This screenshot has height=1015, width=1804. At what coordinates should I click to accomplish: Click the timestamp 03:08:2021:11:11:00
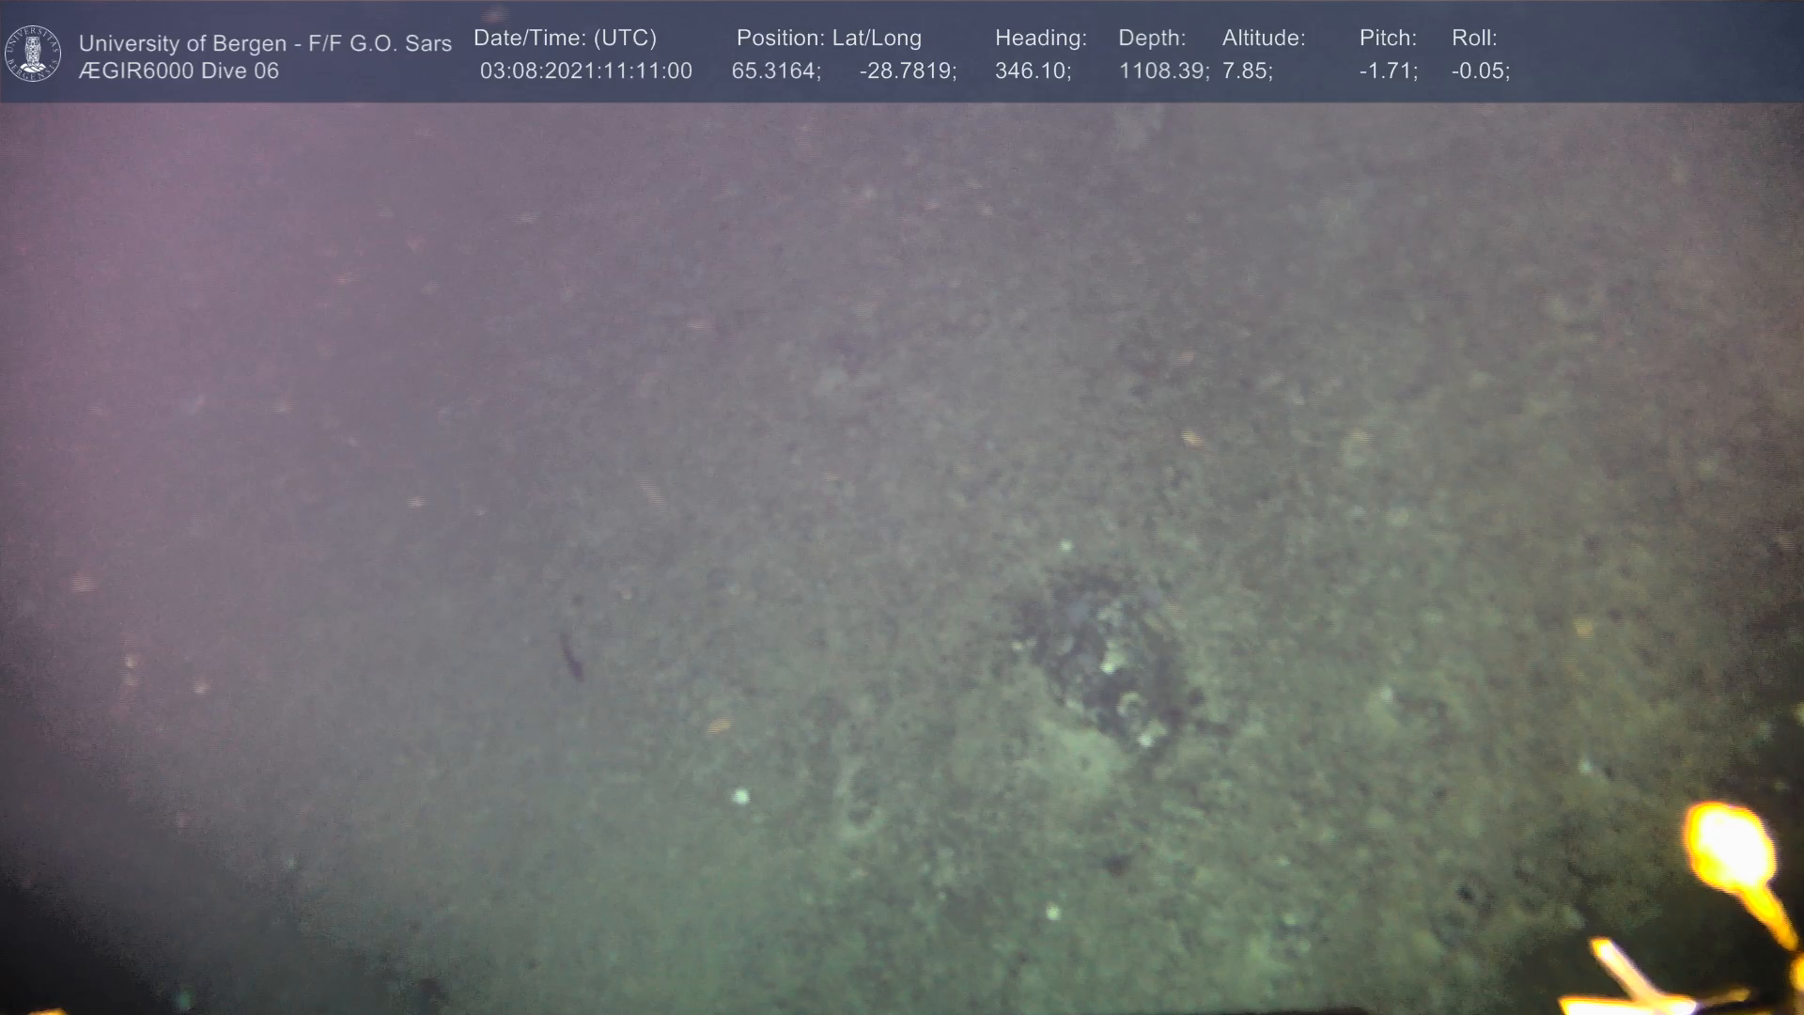[x=585, y=71]
